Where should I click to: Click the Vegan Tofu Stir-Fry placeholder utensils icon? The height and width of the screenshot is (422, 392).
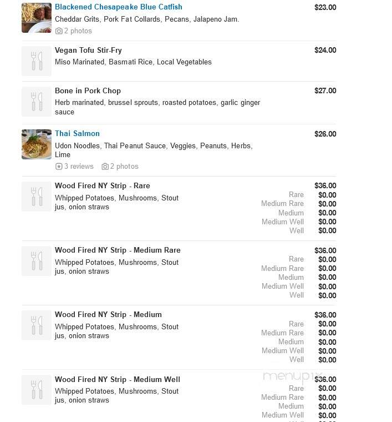37,61
